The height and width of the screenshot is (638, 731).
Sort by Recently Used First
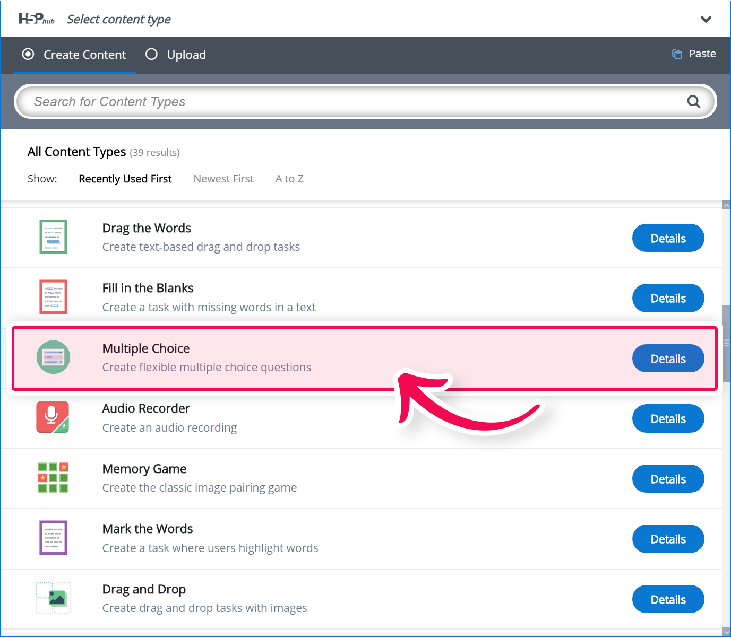(x=125, y=179)
